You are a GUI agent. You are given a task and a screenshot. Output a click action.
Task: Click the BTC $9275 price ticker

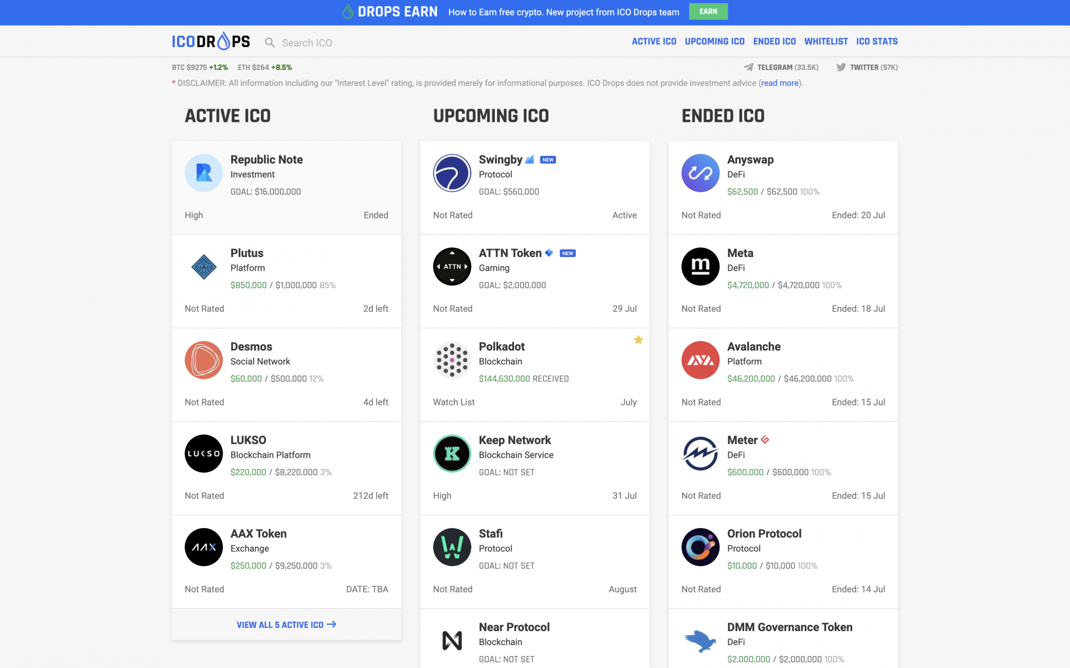click(200, 67)
